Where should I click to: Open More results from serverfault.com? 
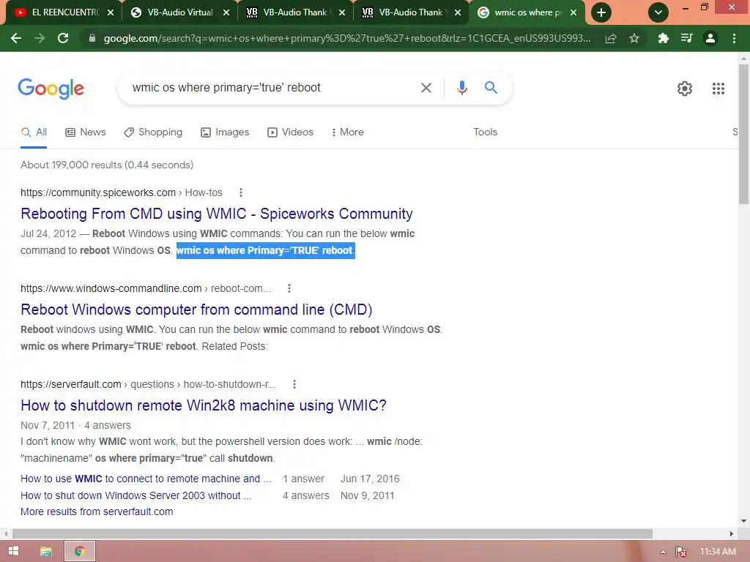tap(97, 512)
